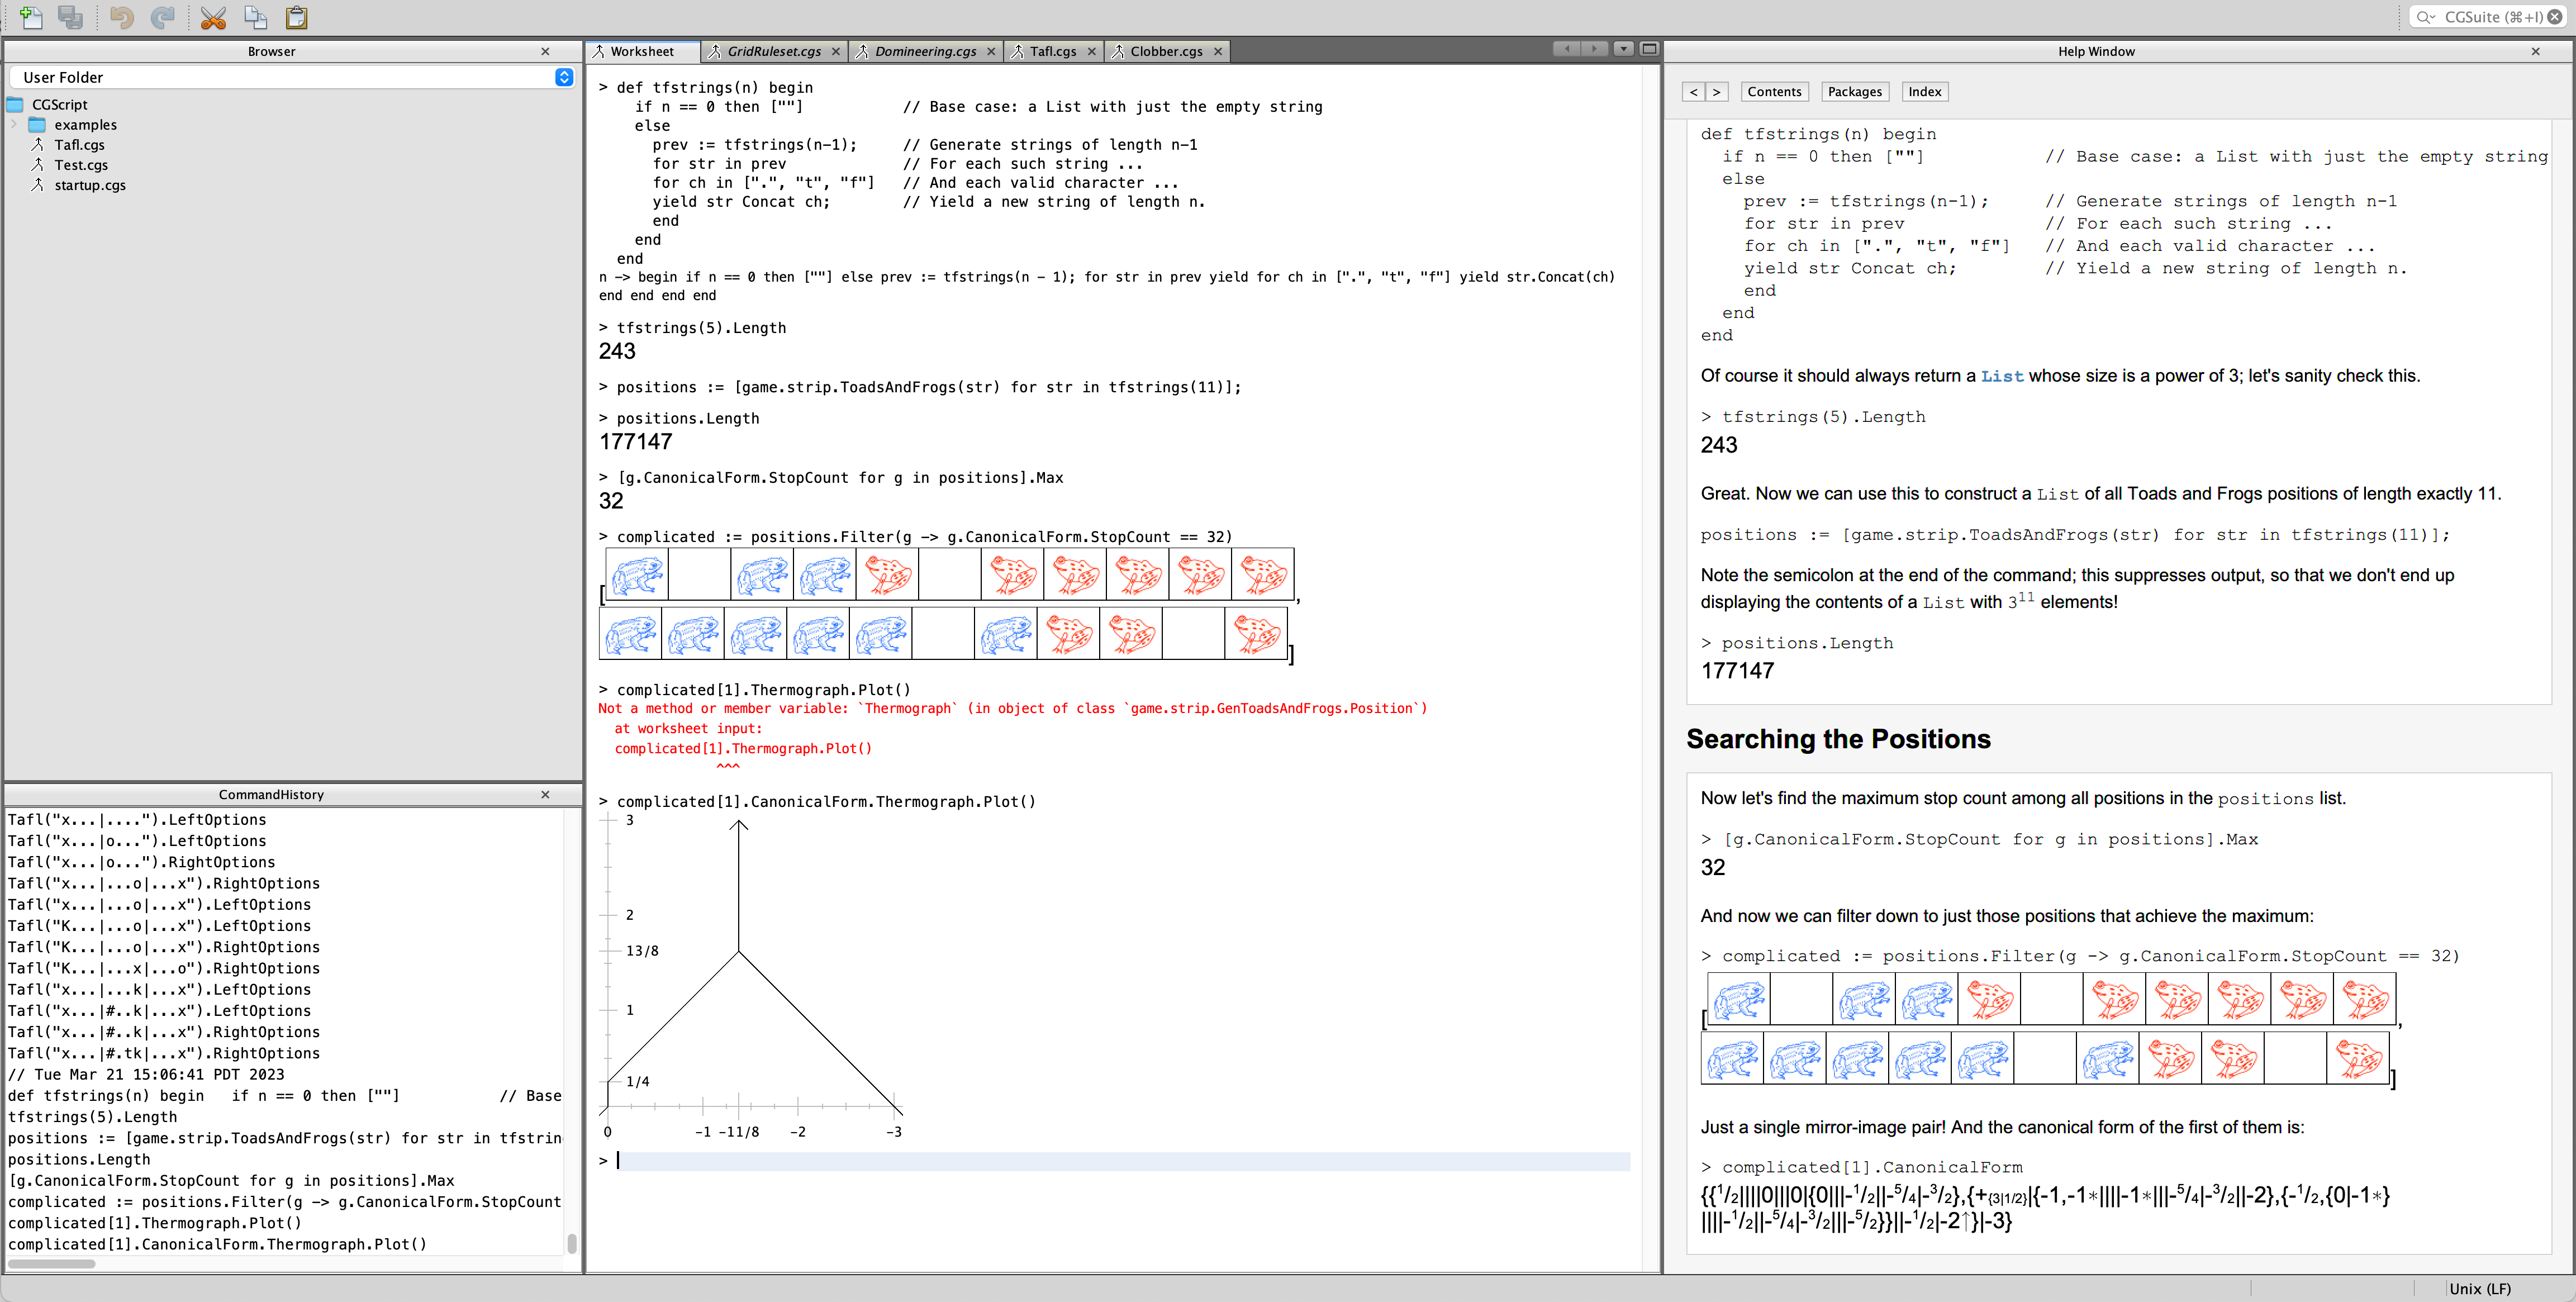The height and width of the screenshot is (1302, 2576).
Task: Click the New File toolbar icon
Action: (x=31, y=17)
